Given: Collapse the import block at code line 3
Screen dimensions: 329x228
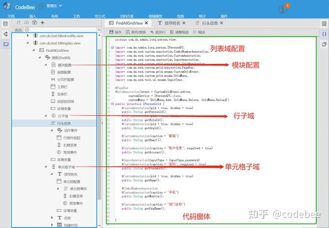Looking at the screenshot, I should point(112,47).
